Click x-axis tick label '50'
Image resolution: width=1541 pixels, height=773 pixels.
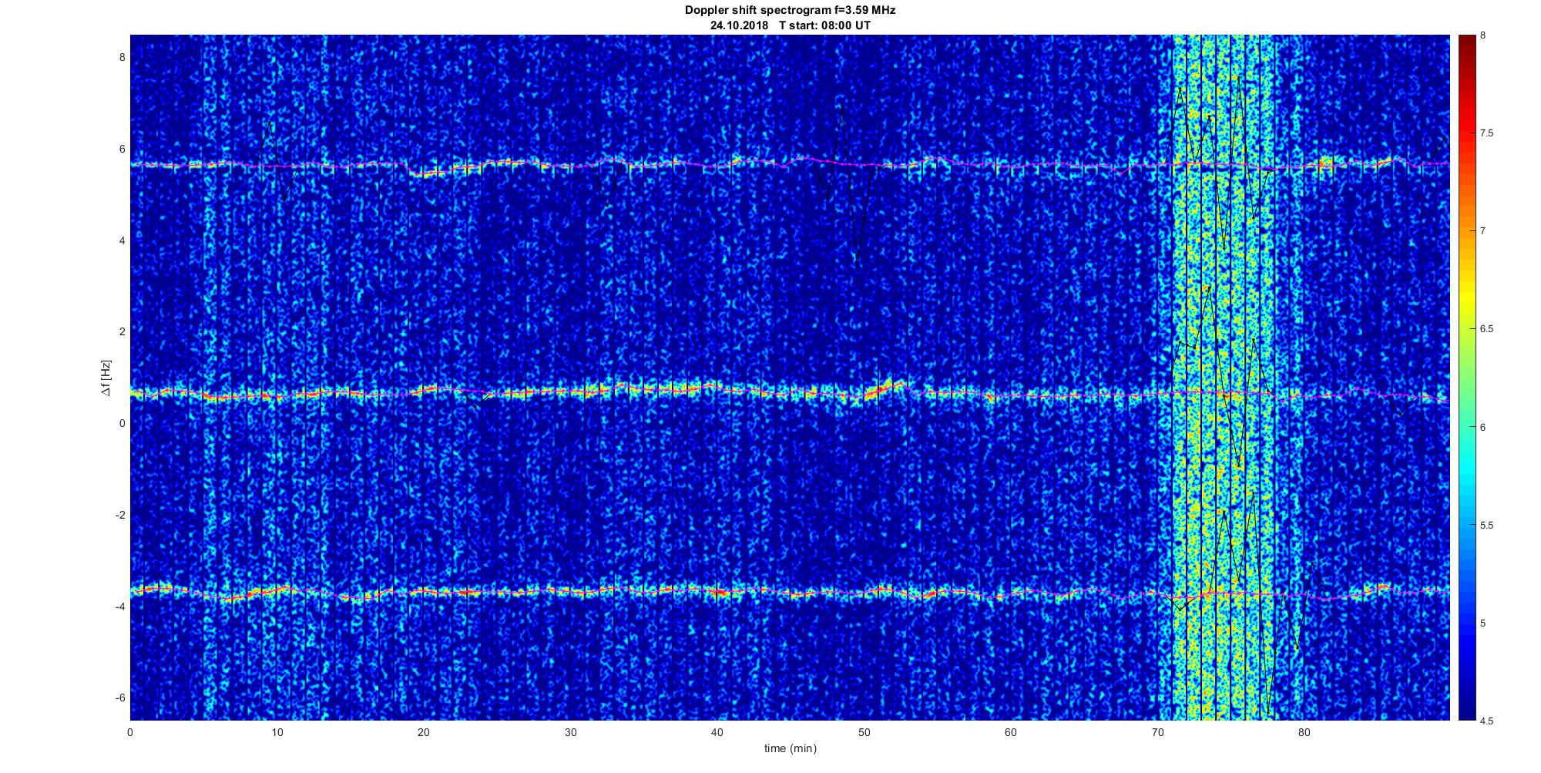pyautogui.click(x=864, y=732)
